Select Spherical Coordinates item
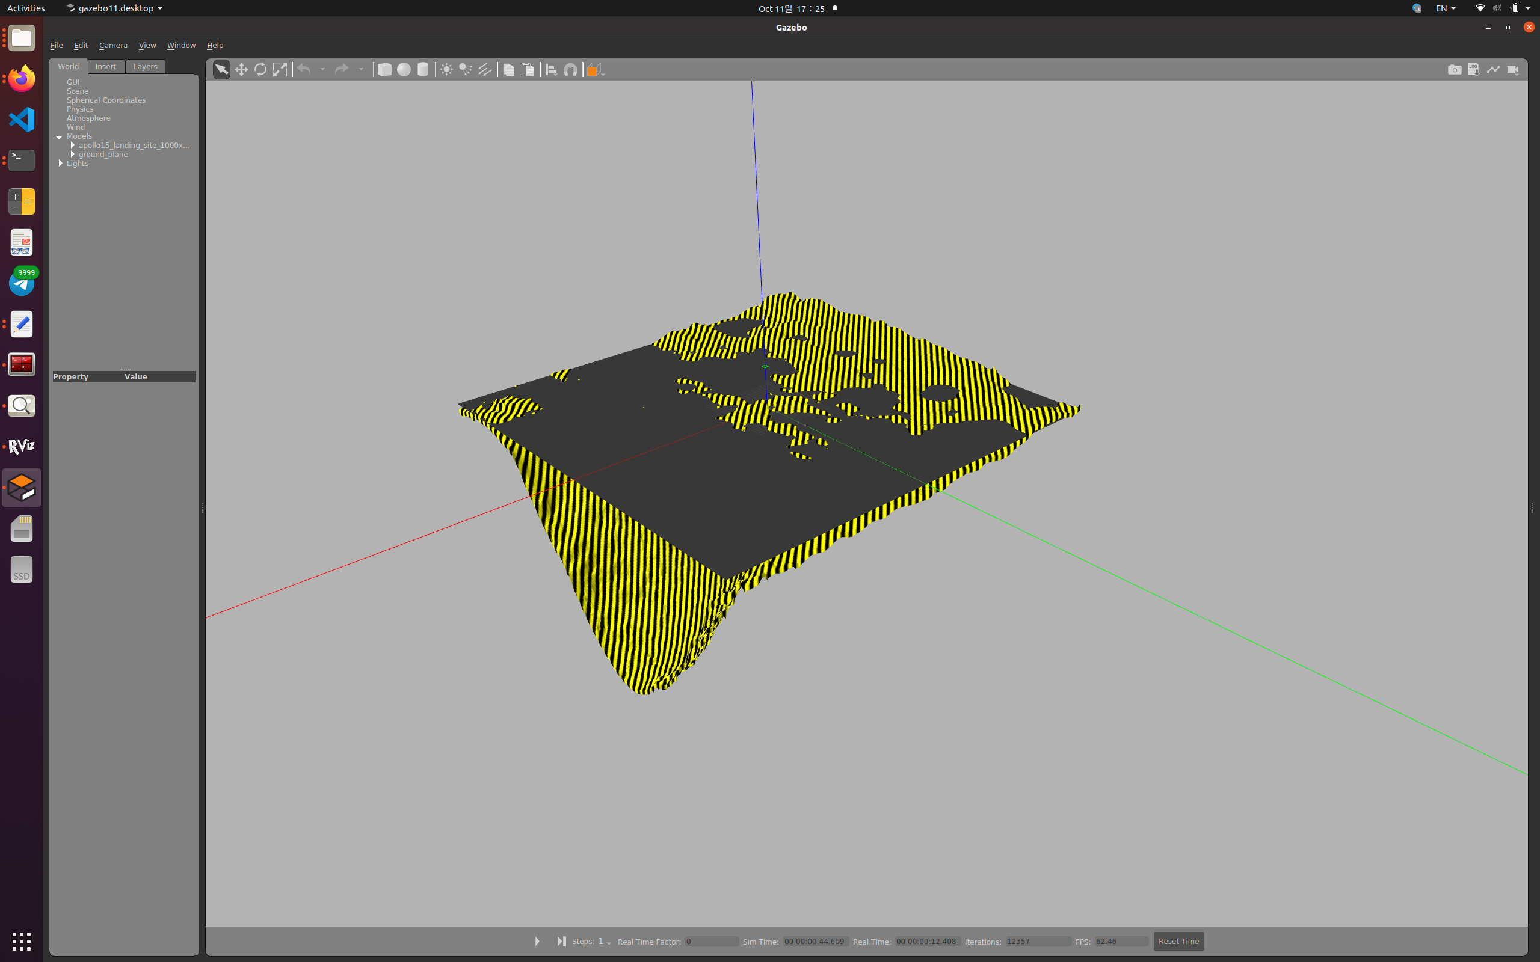 (x=106, y=100)
